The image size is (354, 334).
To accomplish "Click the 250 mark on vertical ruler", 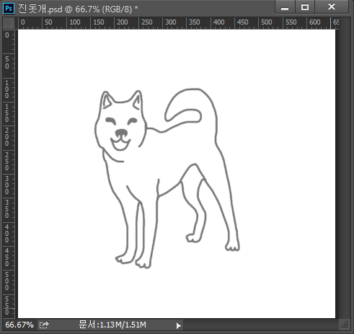I will click(x=7, y=162).
